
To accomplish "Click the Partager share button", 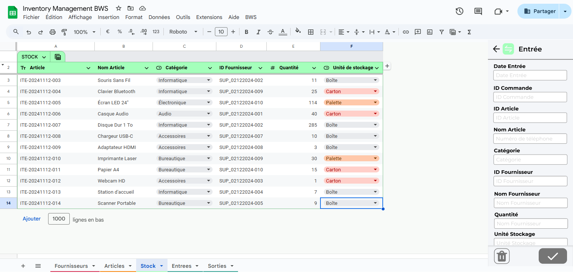I will [x=539, y=11].
